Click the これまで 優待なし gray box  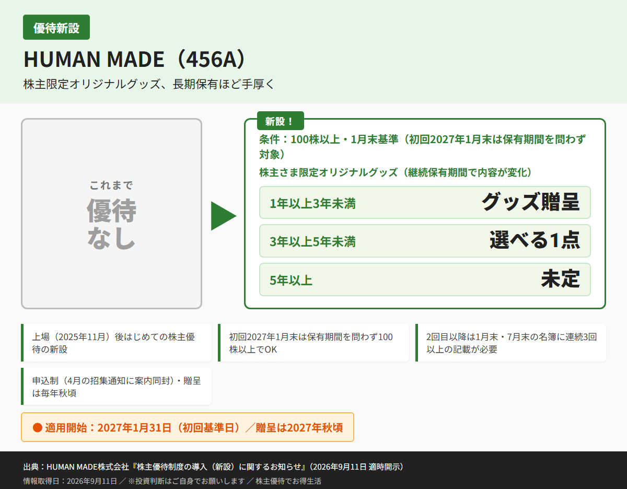[x=111, y=214]
